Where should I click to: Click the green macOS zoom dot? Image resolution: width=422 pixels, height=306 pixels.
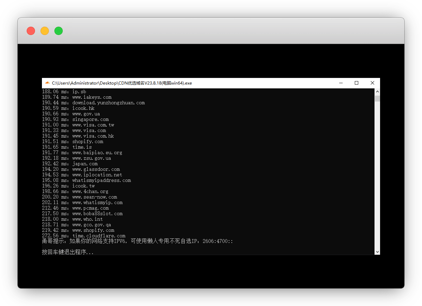(59, 31)
